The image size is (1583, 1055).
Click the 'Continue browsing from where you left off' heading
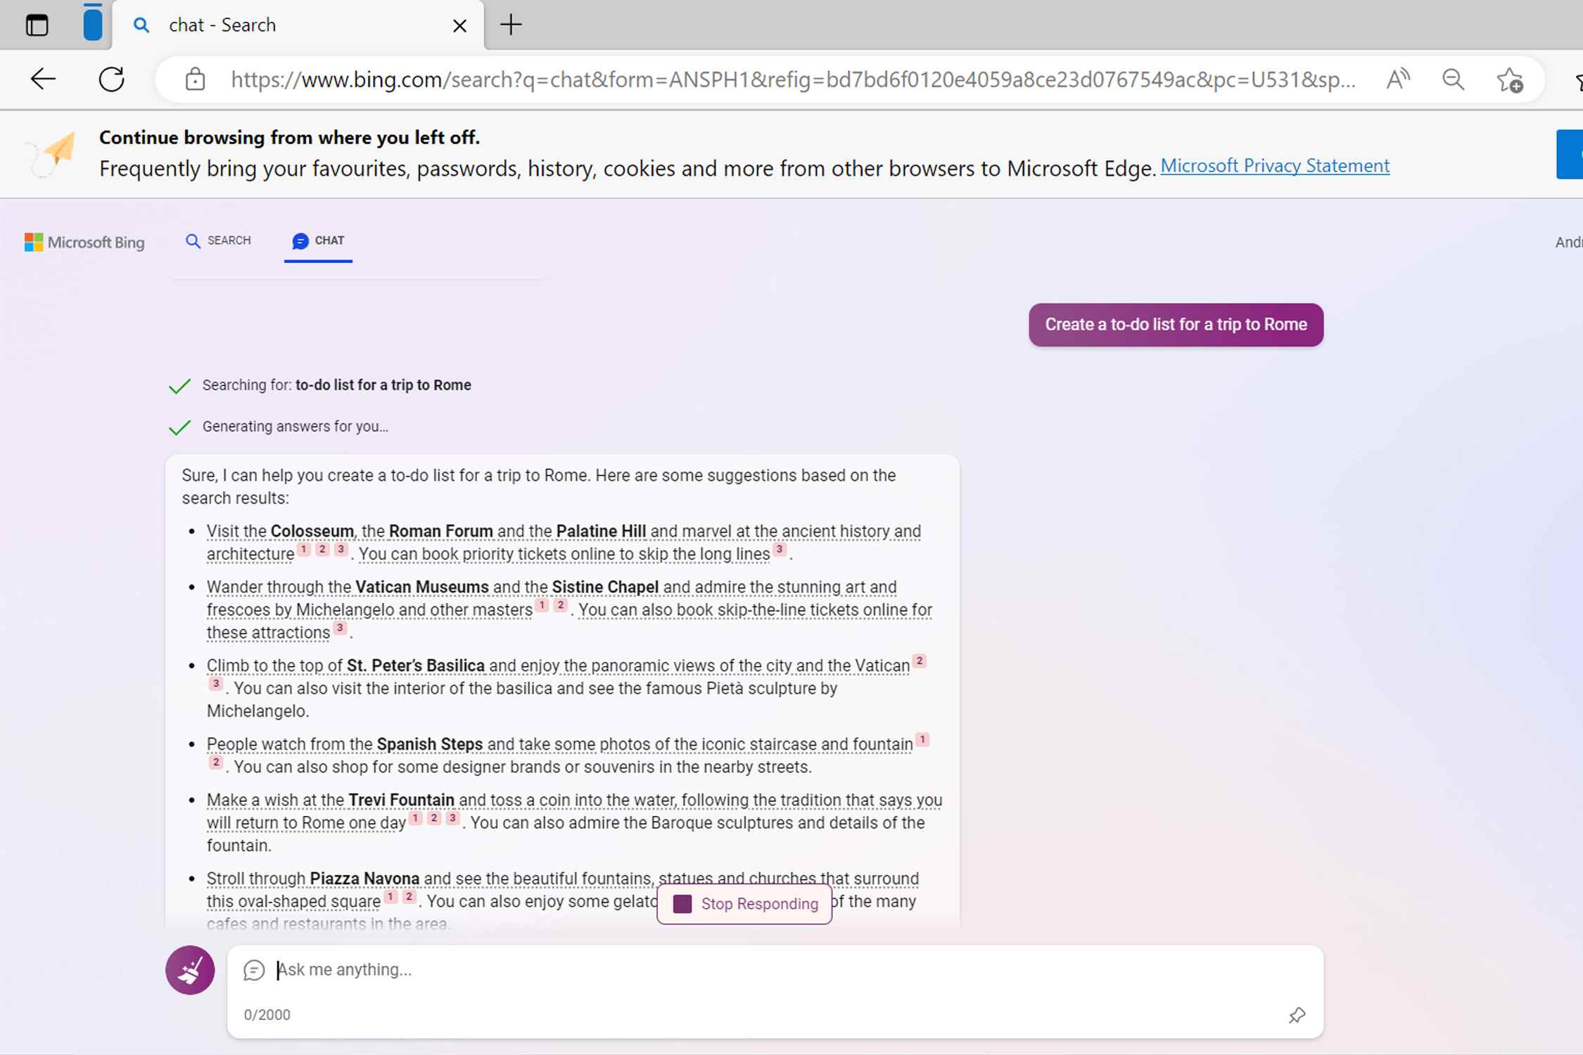(x=289, y=137)
